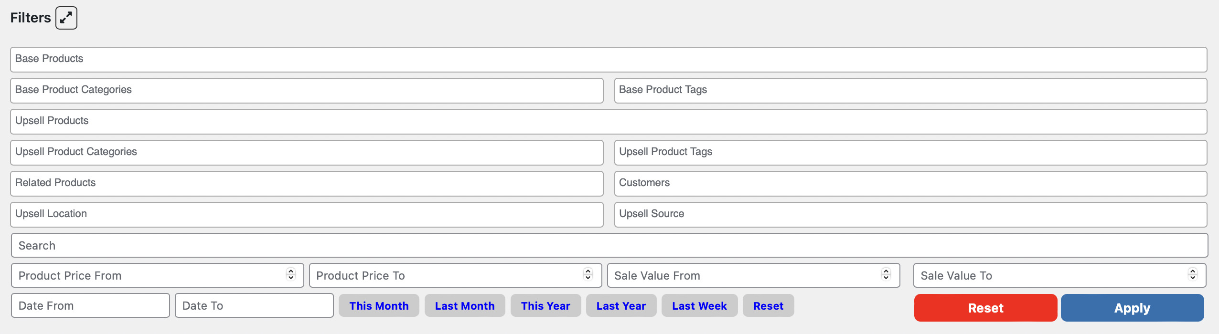The height and width of the screenshot is (334, 1219).
Task: Open the Customers selector
Action: click(x=910, y=184)
